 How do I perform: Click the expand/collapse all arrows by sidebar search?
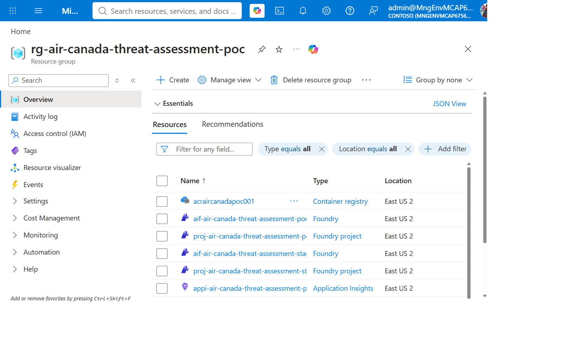pyautogui.click(x=117, y=81)
